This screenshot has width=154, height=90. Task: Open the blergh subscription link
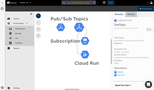coord(120,72)
